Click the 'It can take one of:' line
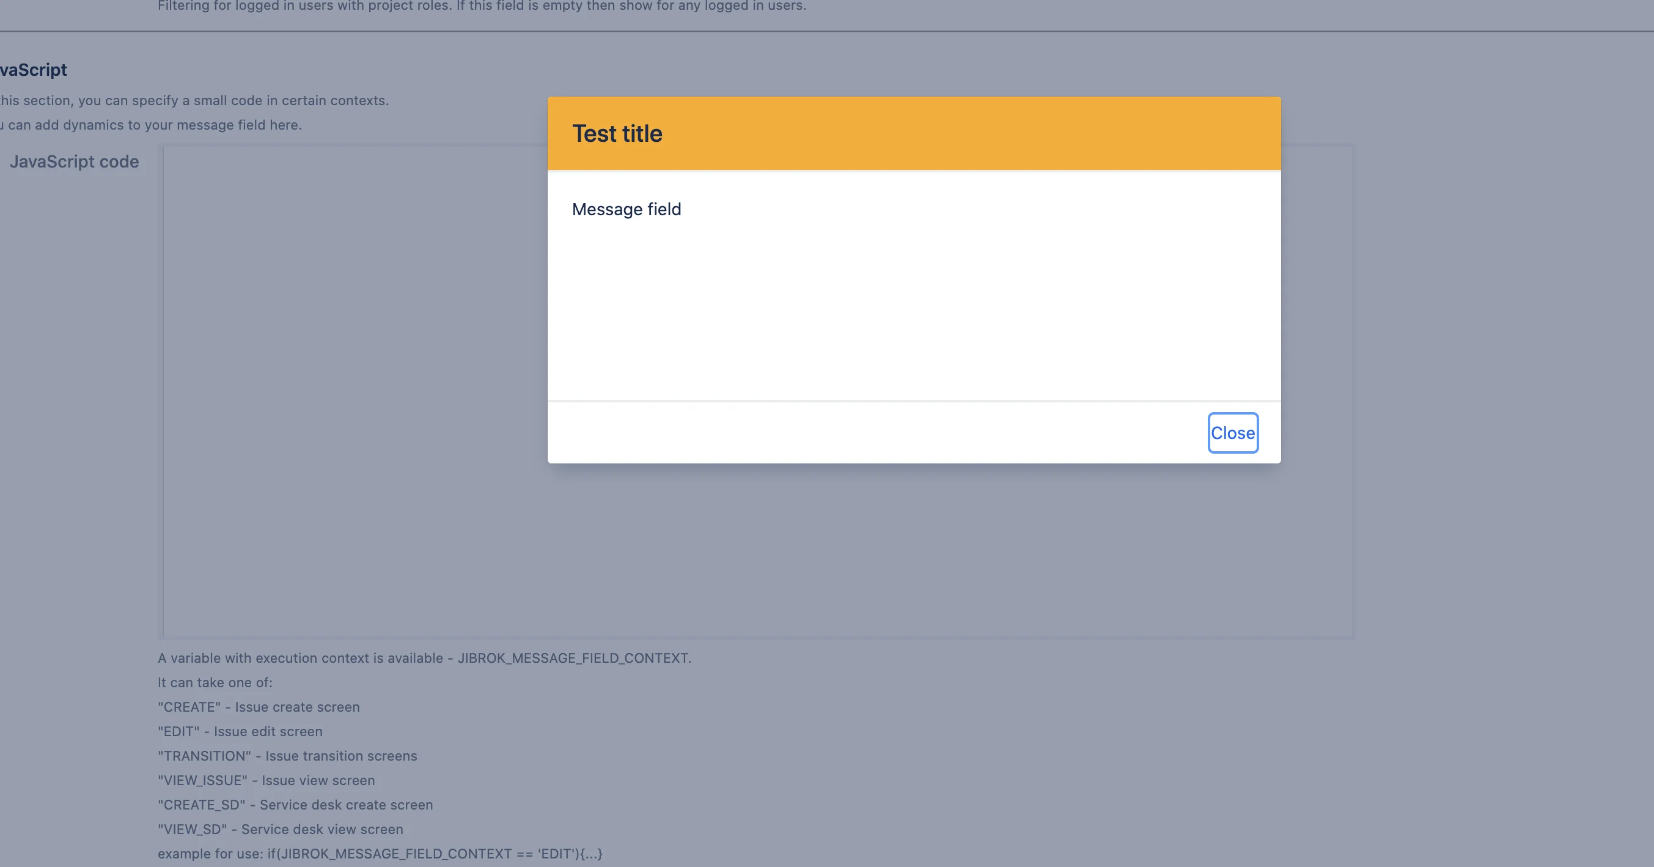This screenshot has height=867, width=1654. click(215, 683)
